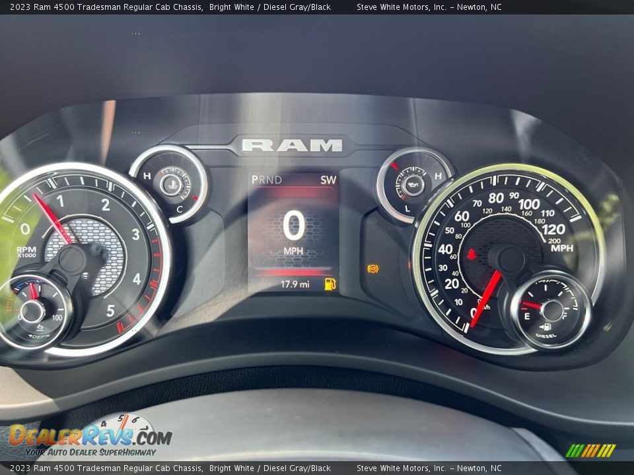Click the number 5 on tachometer
Viewport: 634px width, 475px height.
pyautogui.click(x=110, y=311)
